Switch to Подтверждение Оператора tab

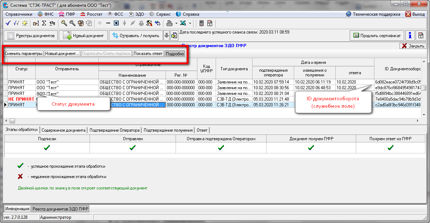click(114, 130)
